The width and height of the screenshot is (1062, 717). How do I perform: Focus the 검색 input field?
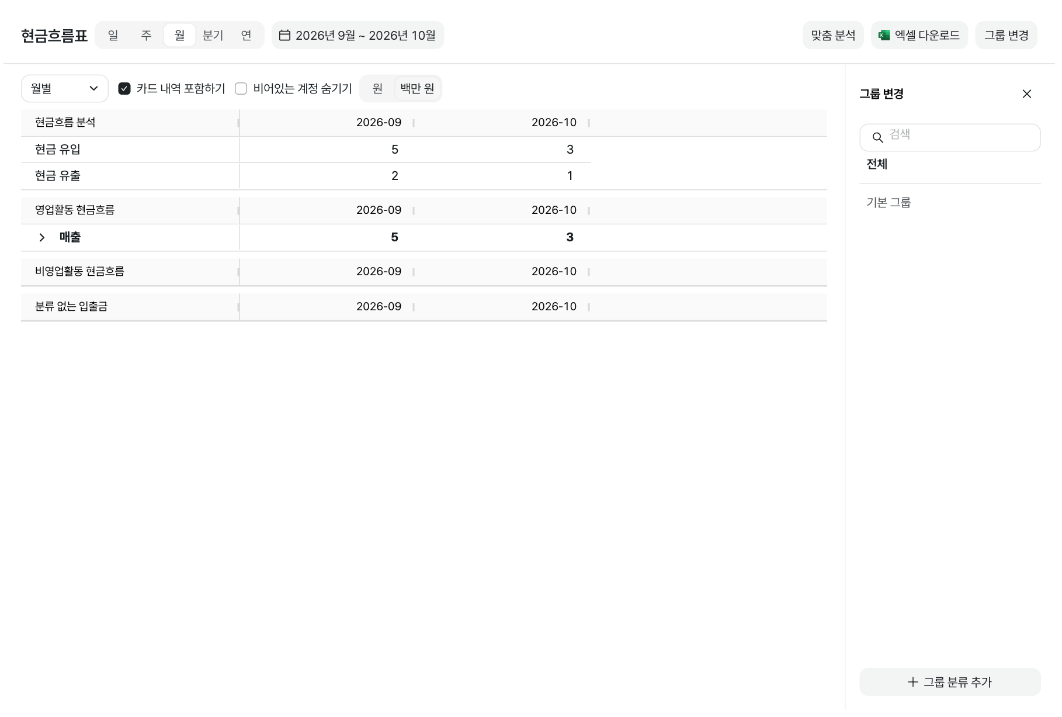point(950,138)
